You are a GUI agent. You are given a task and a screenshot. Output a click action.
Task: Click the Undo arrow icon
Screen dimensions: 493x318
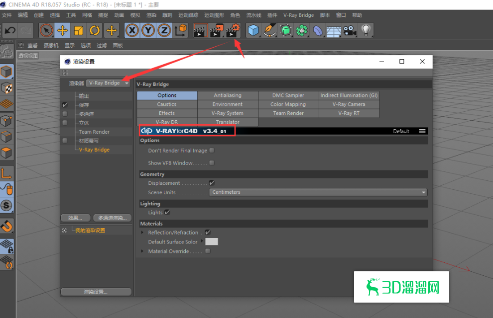click(x=10, y=31)
